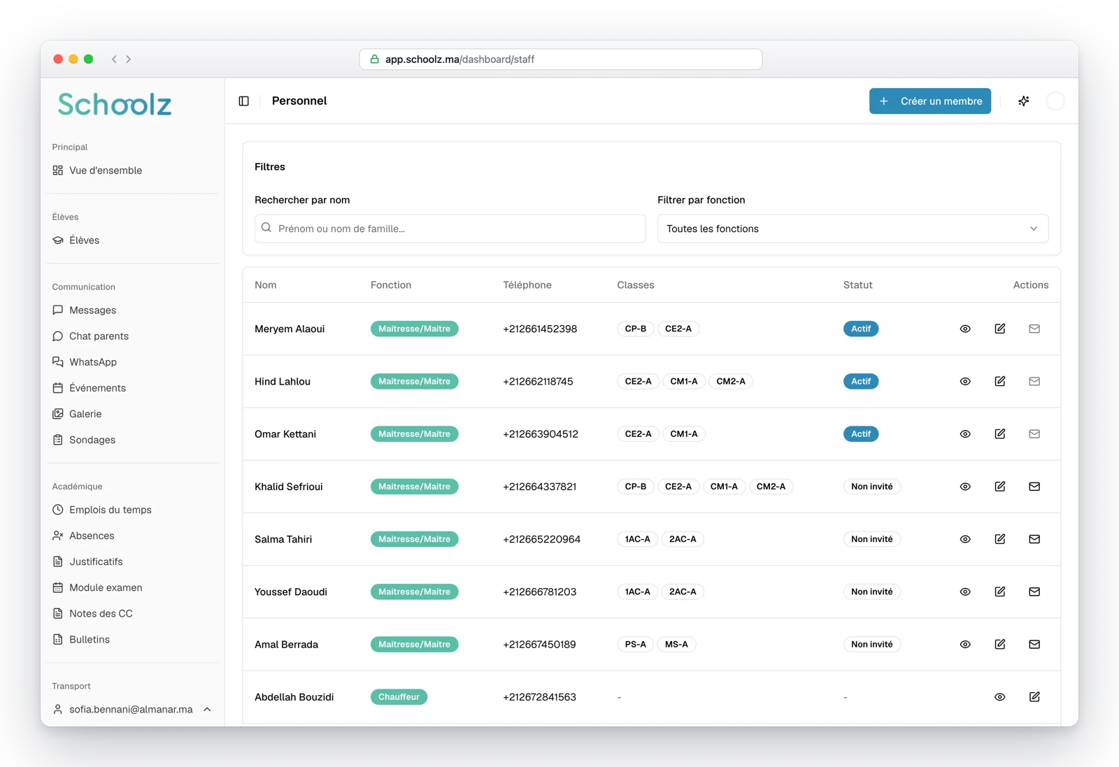This screenshot has width=1119, height=767.
Task: Expand sofia.bennani@almanar.ma account menu
Action: pyautogui.click(x=132, y=709)
